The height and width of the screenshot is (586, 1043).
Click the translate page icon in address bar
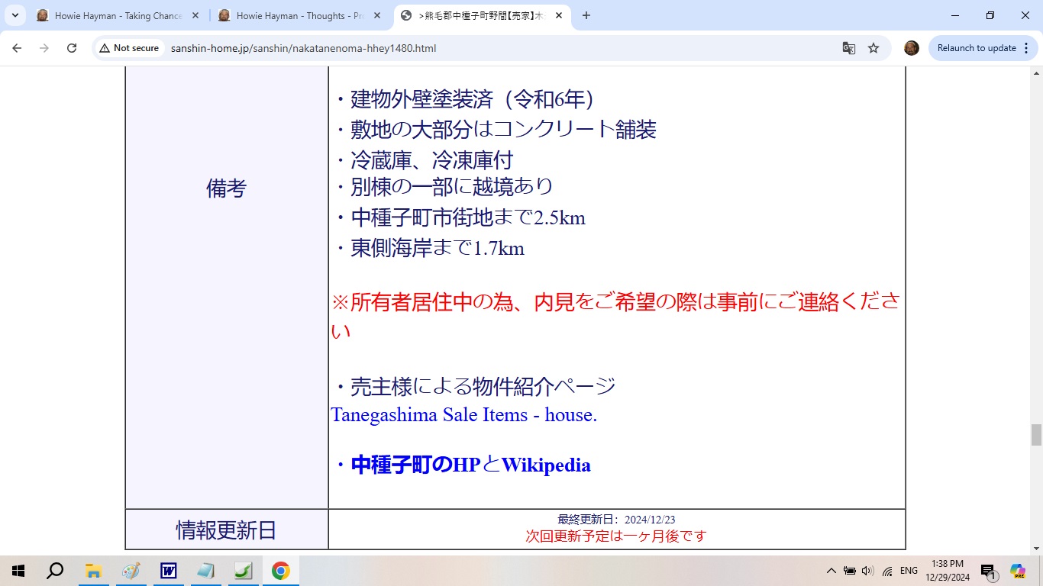point(848,48)
